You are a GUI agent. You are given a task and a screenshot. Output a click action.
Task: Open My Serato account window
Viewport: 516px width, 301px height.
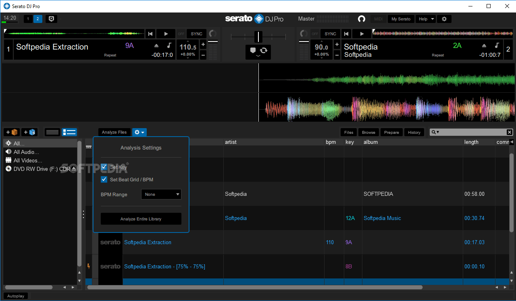[x=401, y=19]
